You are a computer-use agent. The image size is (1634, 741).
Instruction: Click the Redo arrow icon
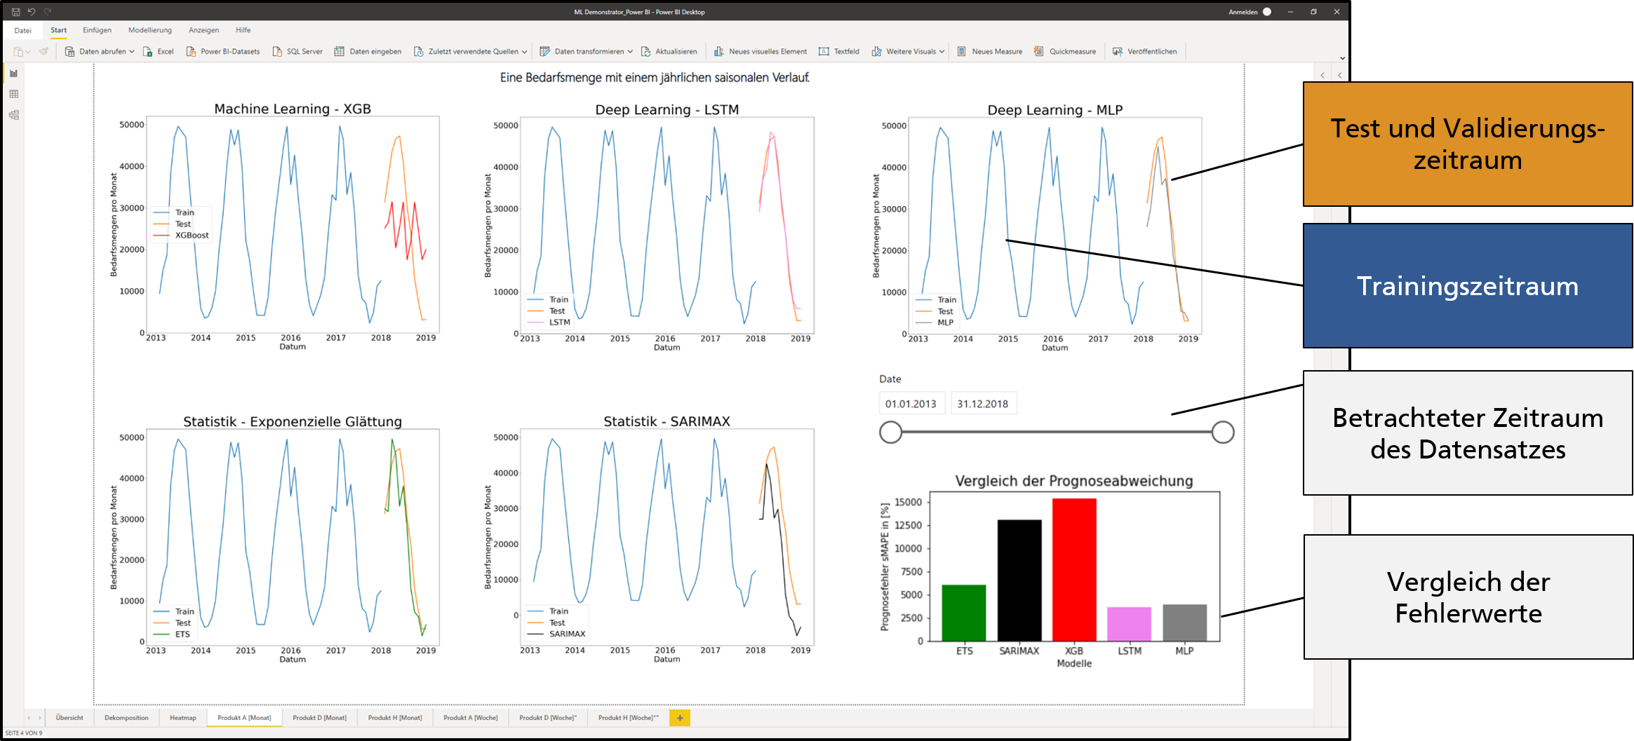[x=48, y=12]
